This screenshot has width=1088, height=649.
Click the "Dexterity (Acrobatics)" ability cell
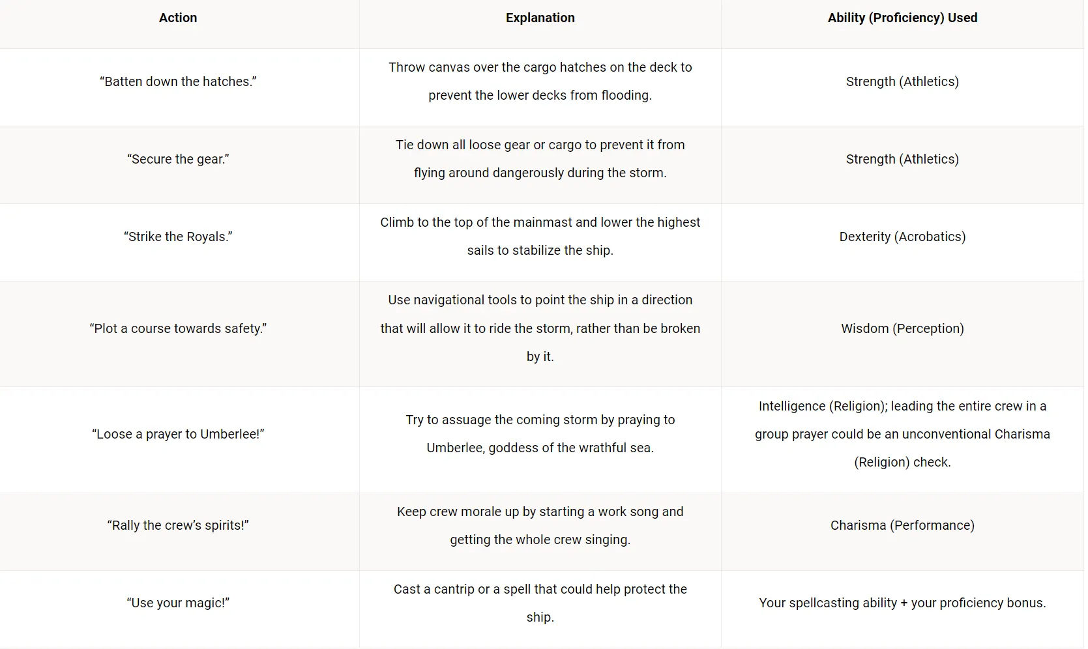point(902,237)
